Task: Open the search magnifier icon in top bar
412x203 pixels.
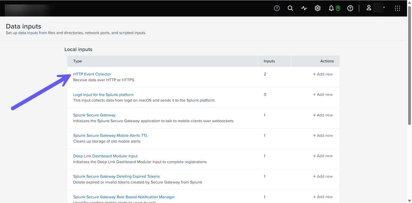Action: pos(290,8)
